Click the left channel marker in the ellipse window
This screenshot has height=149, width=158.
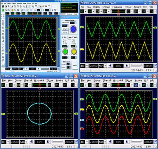coord(3,114)
